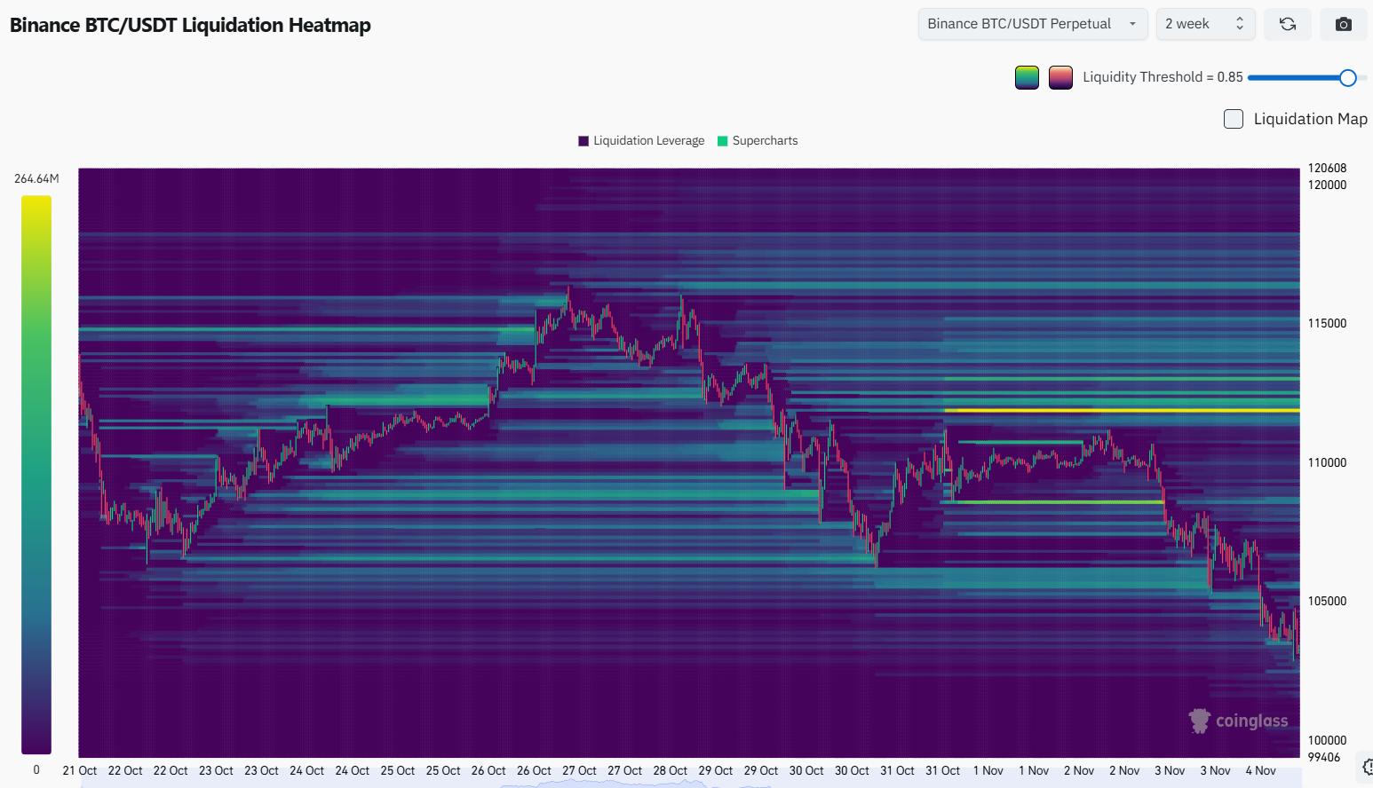The height and width of the screenshot is (788, 1373).
Task: Select the green-yellow heatmap color scheme
Action: [x=1027, y=78]
